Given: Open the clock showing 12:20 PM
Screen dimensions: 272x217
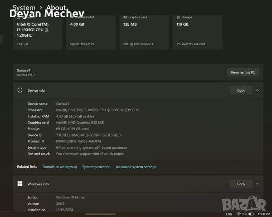Looking at the screenshot, I should [264, 214].
